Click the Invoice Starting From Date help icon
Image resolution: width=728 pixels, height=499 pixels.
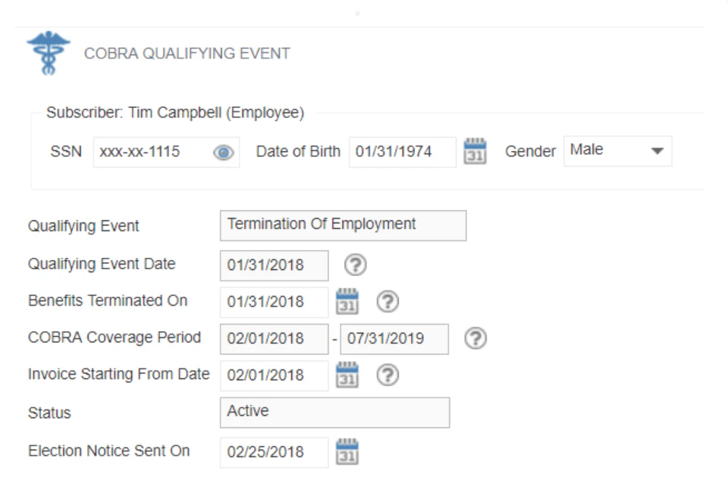387,375
